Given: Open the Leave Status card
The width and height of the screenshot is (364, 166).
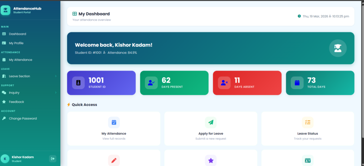Looking at the screenshot, I should pyautogui.click(x=307, y=129).
